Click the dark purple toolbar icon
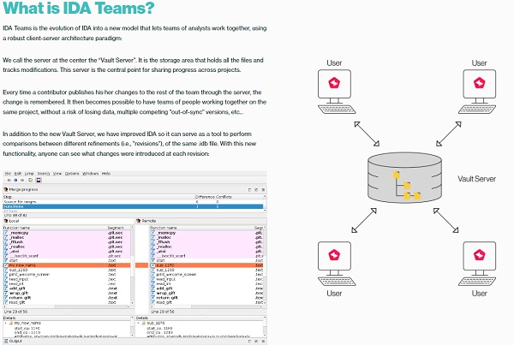 [x=39, y=180]
